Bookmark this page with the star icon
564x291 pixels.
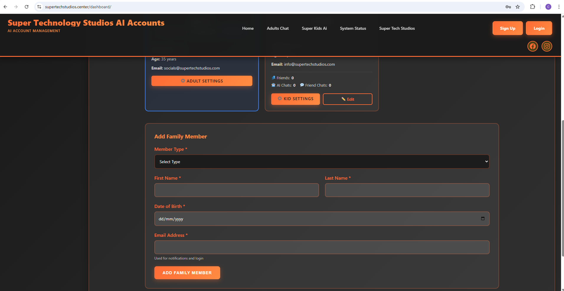pyautogui.click(x=518, y=7)
